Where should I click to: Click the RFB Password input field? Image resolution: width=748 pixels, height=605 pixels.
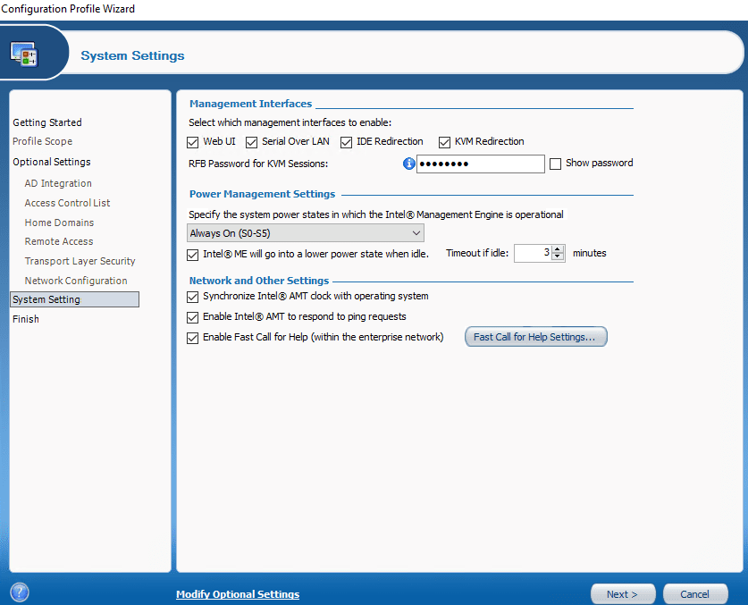[x=481, y=164]
